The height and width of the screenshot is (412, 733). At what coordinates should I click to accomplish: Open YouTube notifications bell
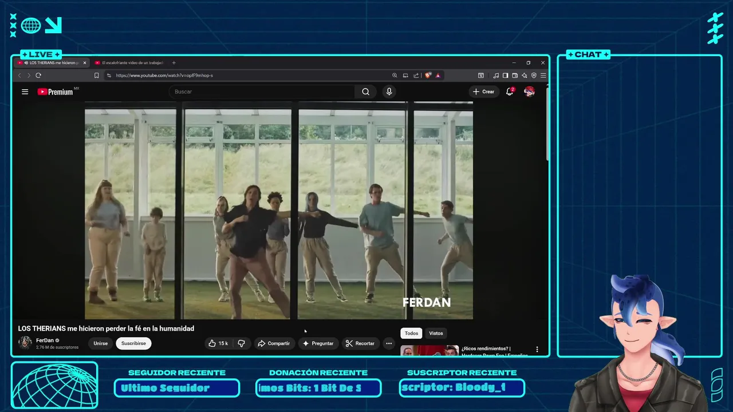[509, 92]
